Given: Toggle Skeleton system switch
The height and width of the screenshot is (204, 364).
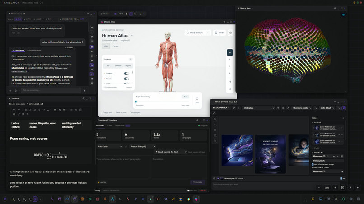Looking at the screenshot, I should [x=126, y=73].
